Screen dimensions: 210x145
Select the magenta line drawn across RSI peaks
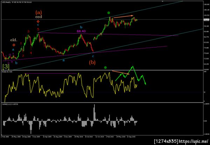[51, 73]
